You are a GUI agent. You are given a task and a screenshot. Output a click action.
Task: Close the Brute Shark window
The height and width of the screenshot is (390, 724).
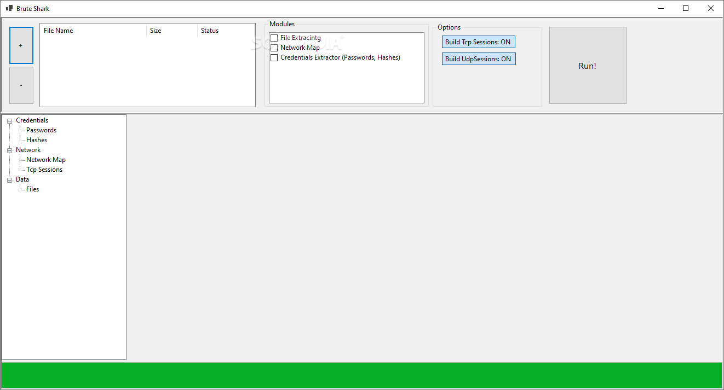pos(711,8)
